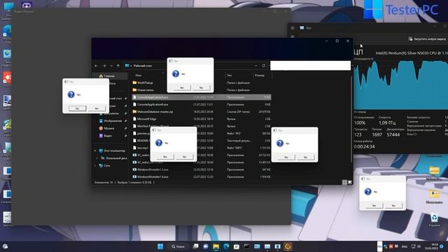Image resolution: width=448 pixels, height=252 pixels.
Task: Click Запустить новую задачу in Task Manager
Action: tap(427, 39)
